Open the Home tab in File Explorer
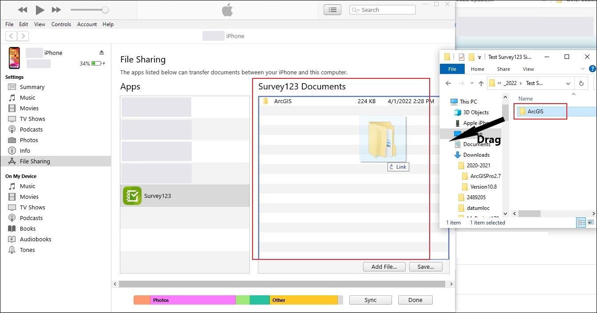Image resolution: width=597 pixels, height=313 pixels. [x=478, y=69]
